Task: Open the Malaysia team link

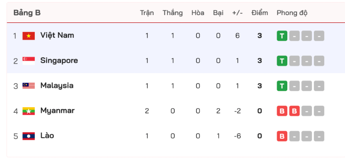Action: tap(57, 86)
